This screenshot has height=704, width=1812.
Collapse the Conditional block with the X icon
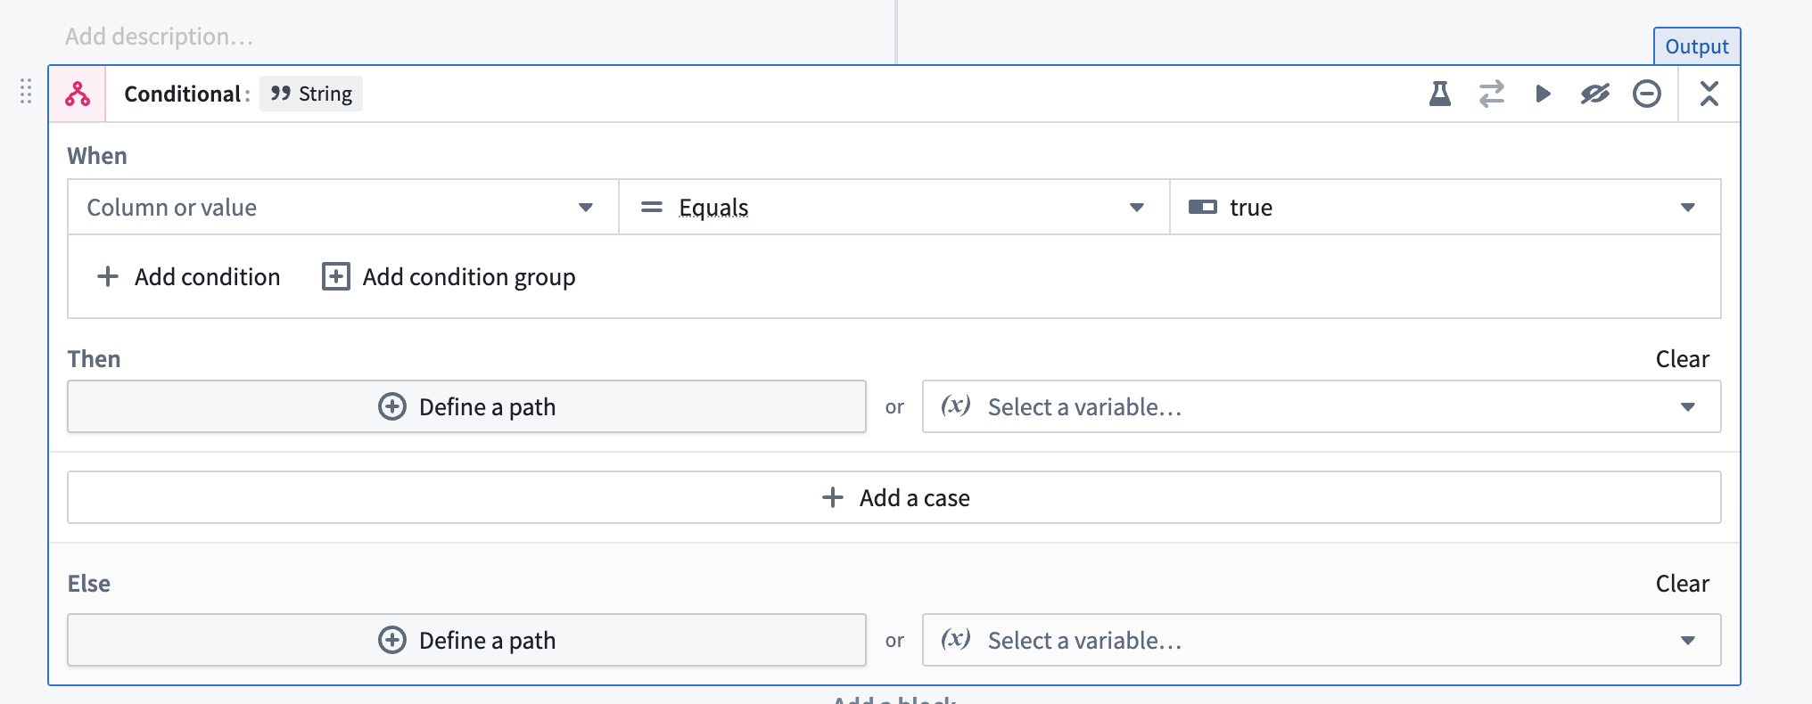click(1709, 94)
